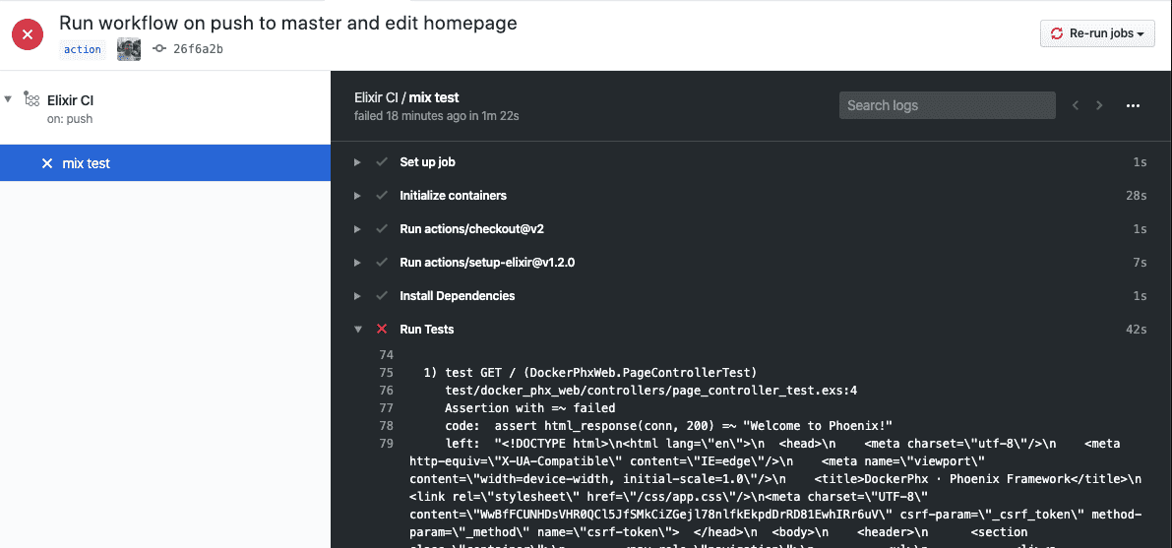This screenshot has height=548, width=1172.
Task: Open the committer avatar thumbnail
Action: [129, 49]
